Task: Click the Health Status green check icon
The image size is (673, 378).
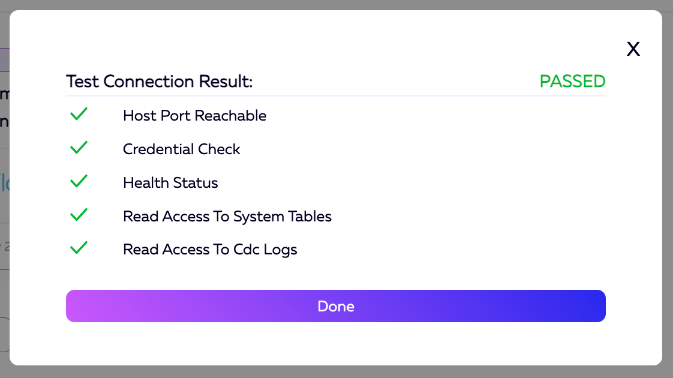Action: tap(79, 181)
